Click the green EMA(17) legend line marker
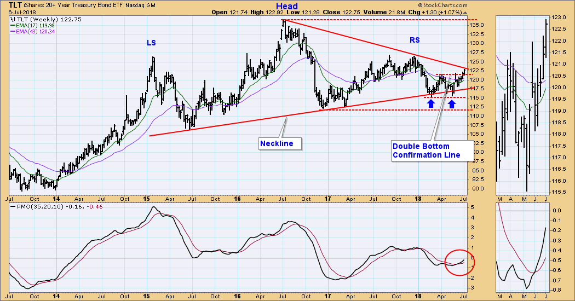The width and height of the screenshot is (575, 301). coord(13,26)
